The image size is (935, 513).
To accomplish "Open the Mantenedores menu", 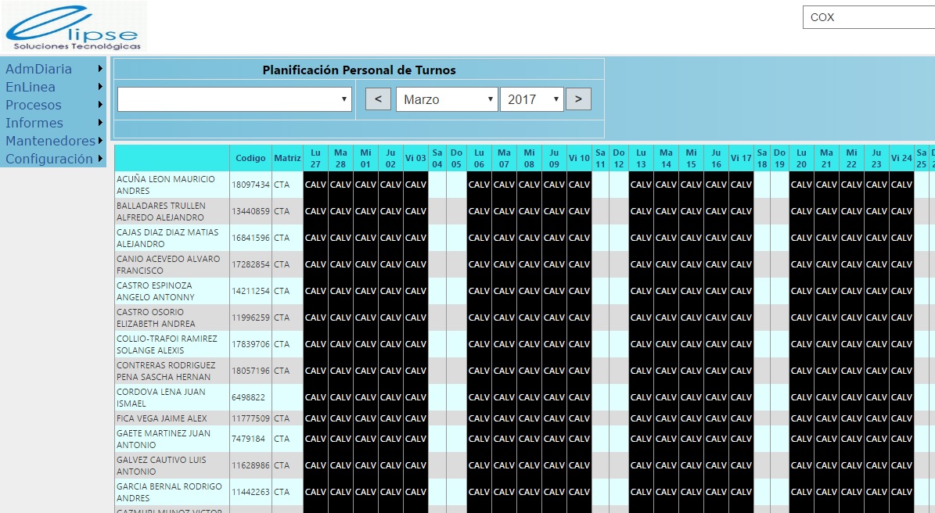I will pos(51,141).
